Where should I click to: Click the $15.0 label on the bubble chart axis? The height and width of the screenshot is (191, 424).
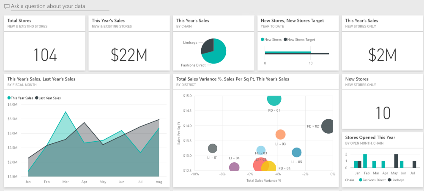pos(187,96)
